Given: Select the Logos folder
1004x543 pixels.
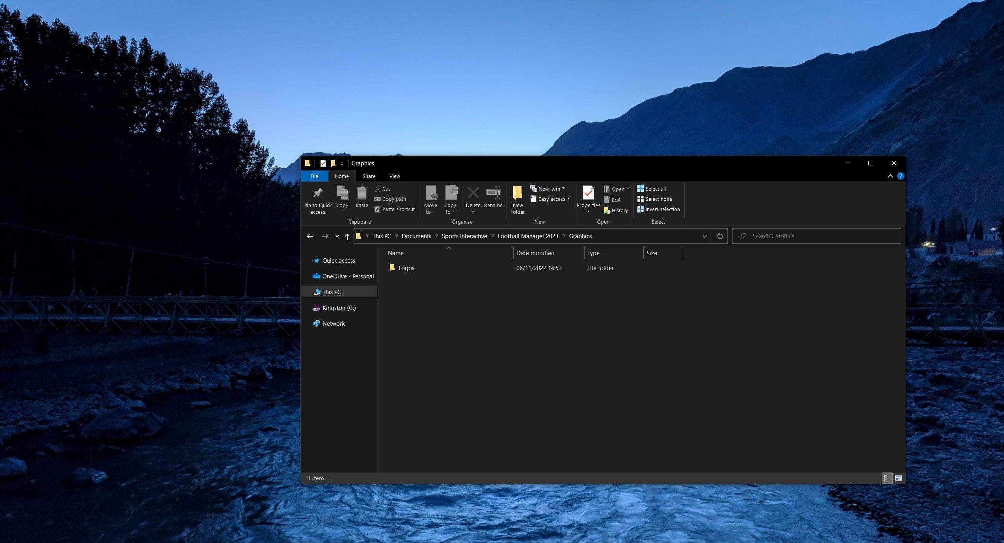Looking at the screenshot, I should point(406,268).
